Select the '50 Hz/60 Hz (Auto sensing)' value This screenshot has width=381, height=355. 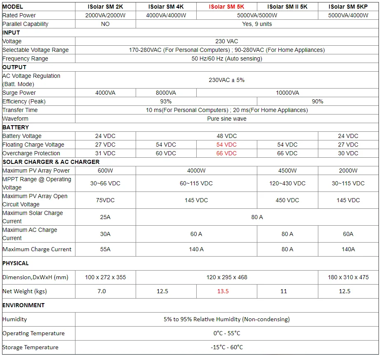click(x=227, y=58)
